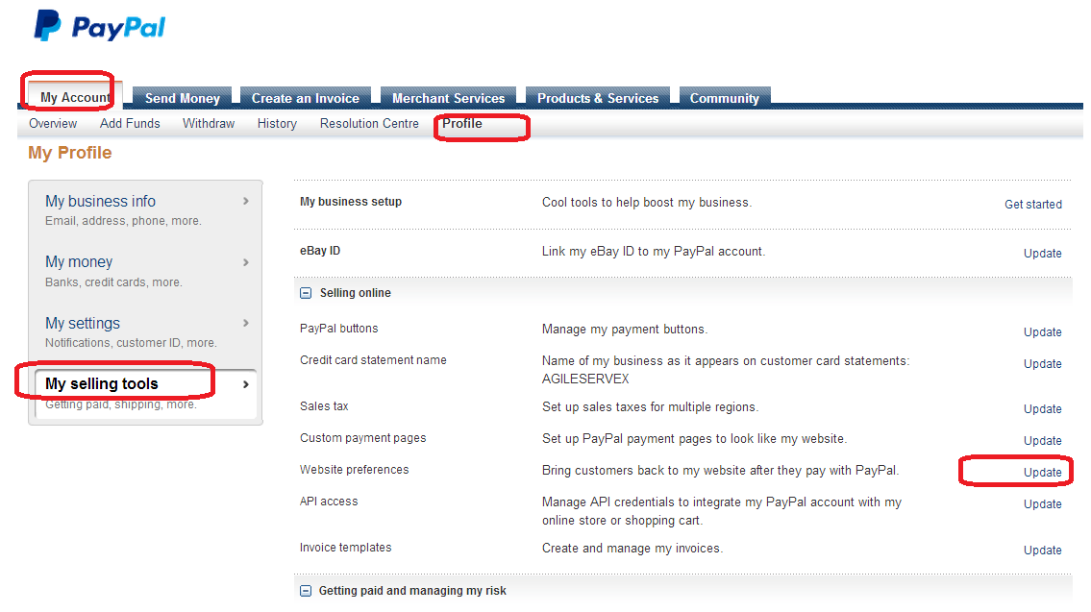Select the Products & Services tab
Viewport: 1091px width, 612px height.
tap(598, 98)
